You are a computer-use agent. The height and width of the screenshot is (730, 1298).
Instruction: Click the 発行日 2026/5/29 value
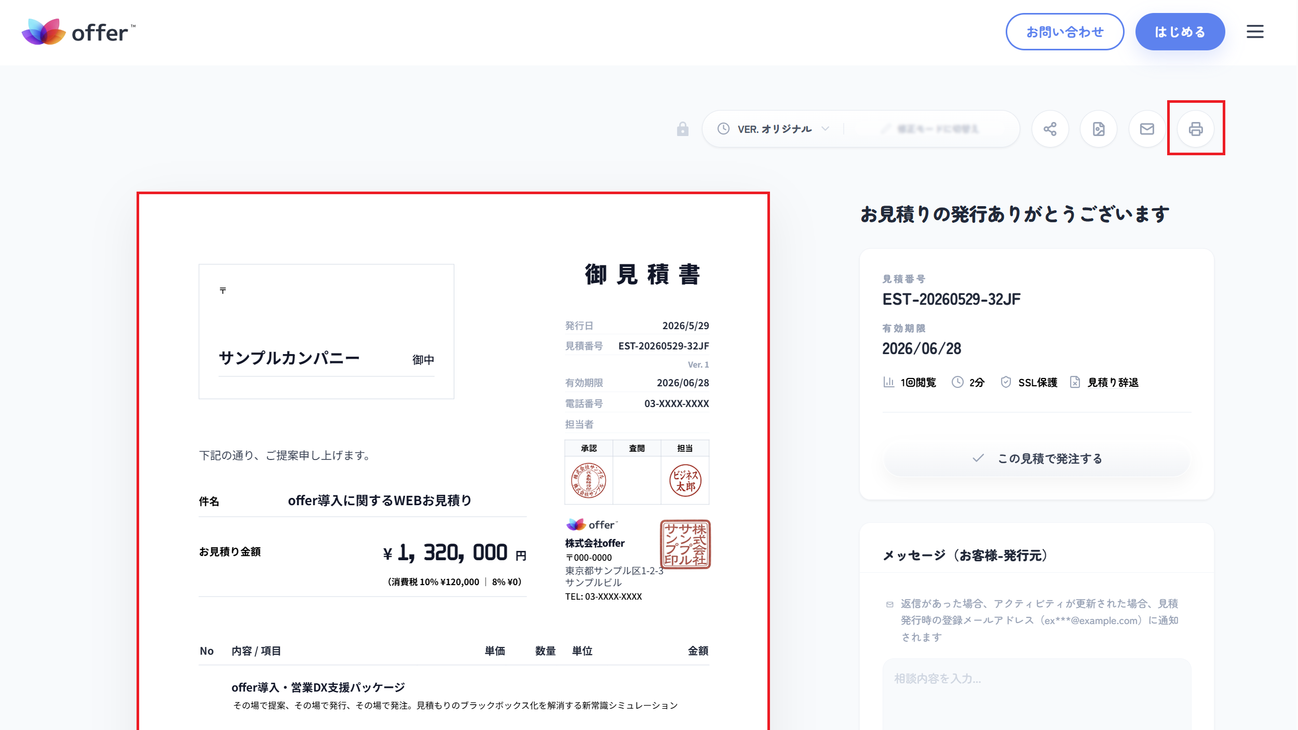[x=685, y=326]
